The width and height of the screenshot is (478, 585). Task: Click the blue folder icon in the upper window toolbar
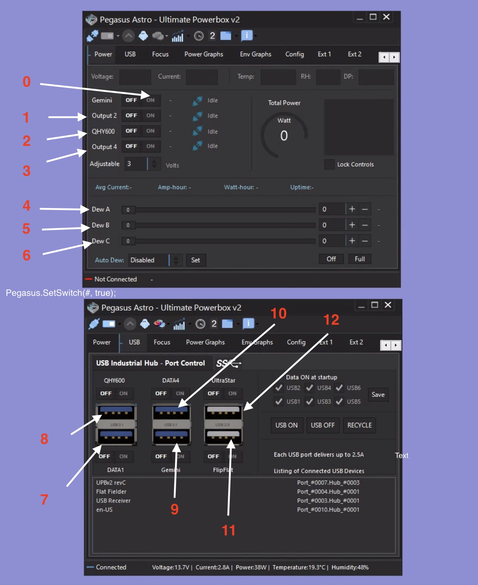tap(226, 36)
